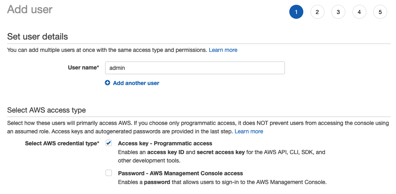This screenshot has width=396, height=194.
Task: Click the Select AWS credential type* label
Action: (x=62, y=144)
